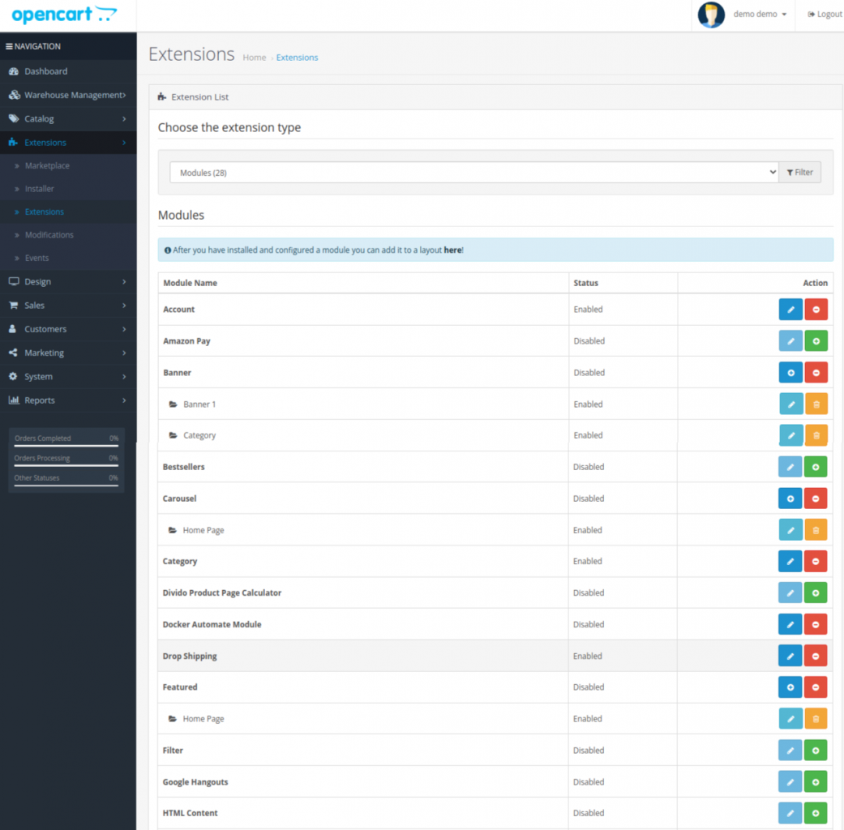Screen dimensions: 844x830
Task: Install the Featured module
Action: (x=790, y=687)
